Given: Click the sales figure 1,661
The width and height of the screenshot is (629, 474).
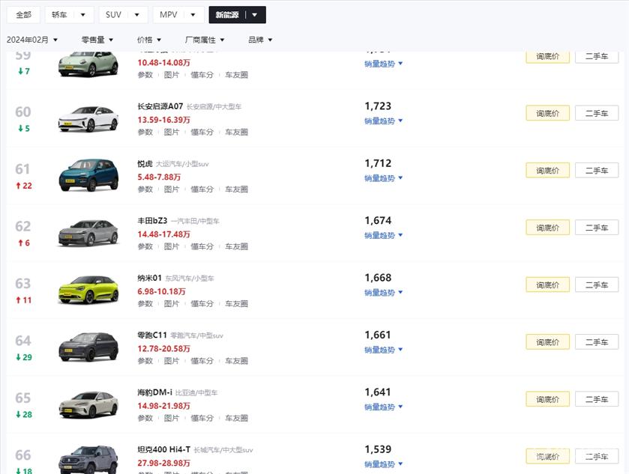Looking at the screenshot, I should pos(378,335).
